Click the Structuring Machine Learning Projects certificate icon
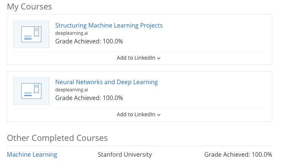Viewport: 283px width, 168px height. pyautogui.click(x=31, y=34)
